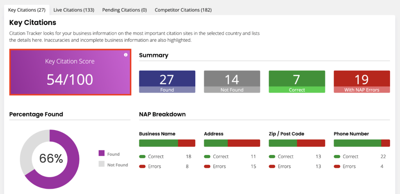Click the Business Name progress bar
The image size is (400, 194).
pyautogui.click(x=167, y=143)
